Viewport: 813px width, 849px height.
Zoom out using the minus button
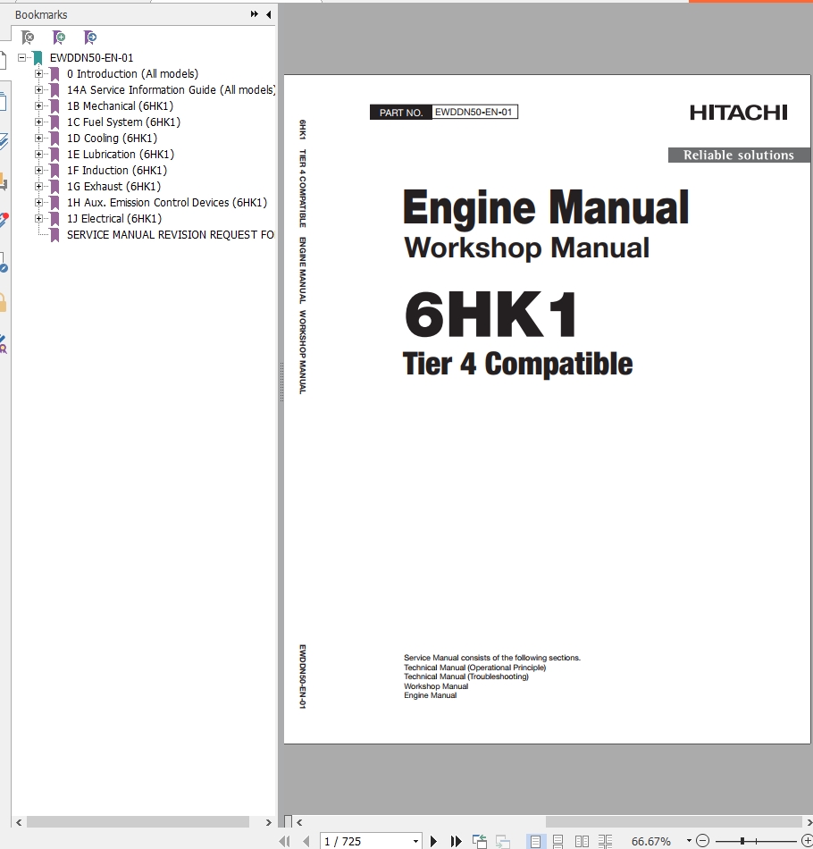tap(702, 841)
